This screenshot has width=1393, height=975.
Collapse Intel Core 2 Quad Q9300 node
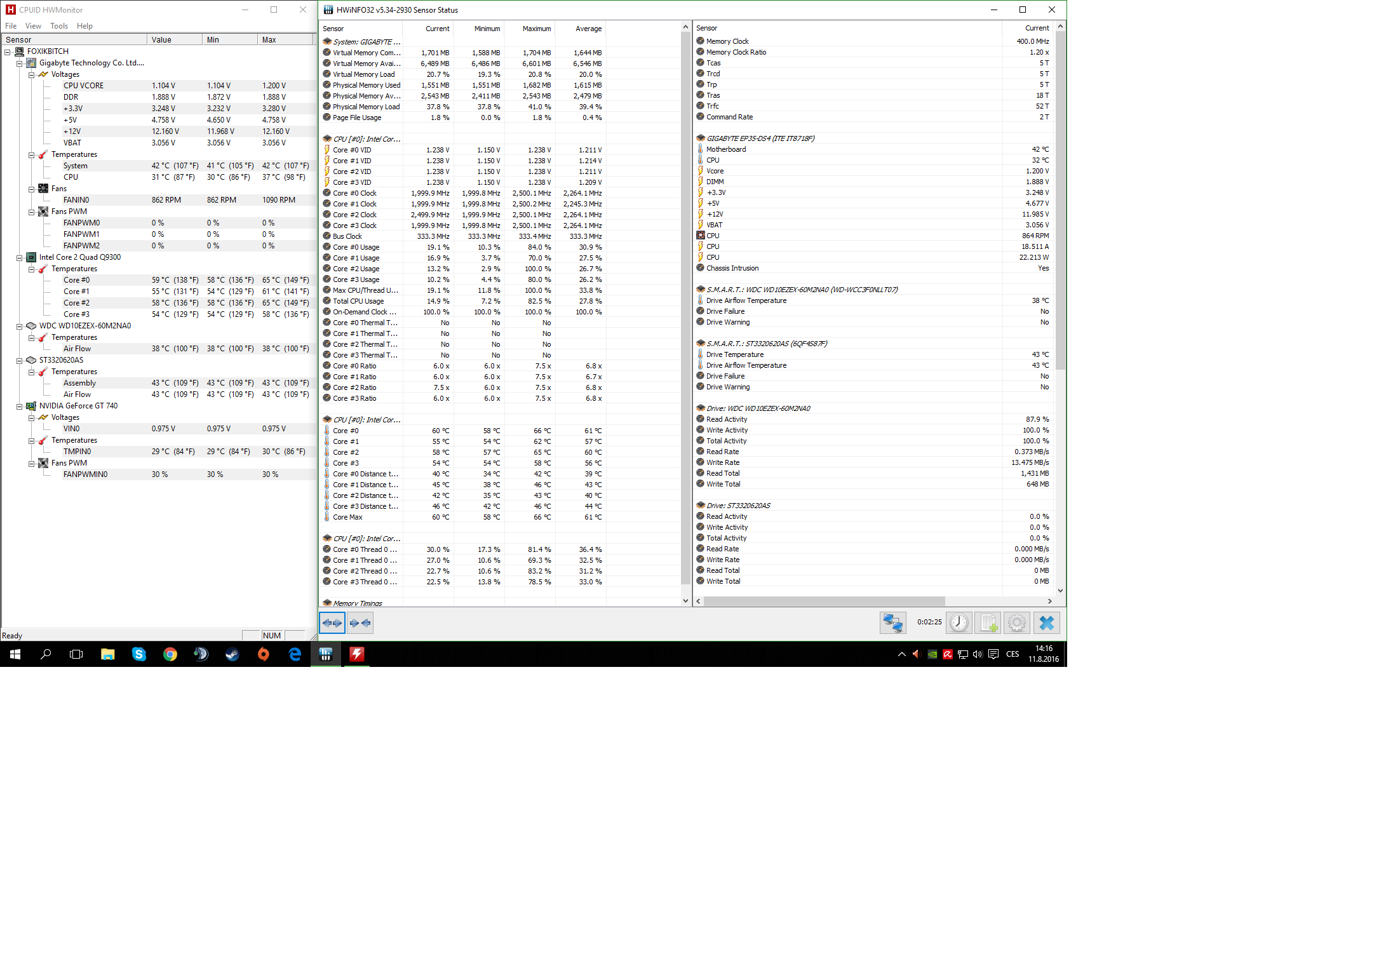tap(19, 258)
